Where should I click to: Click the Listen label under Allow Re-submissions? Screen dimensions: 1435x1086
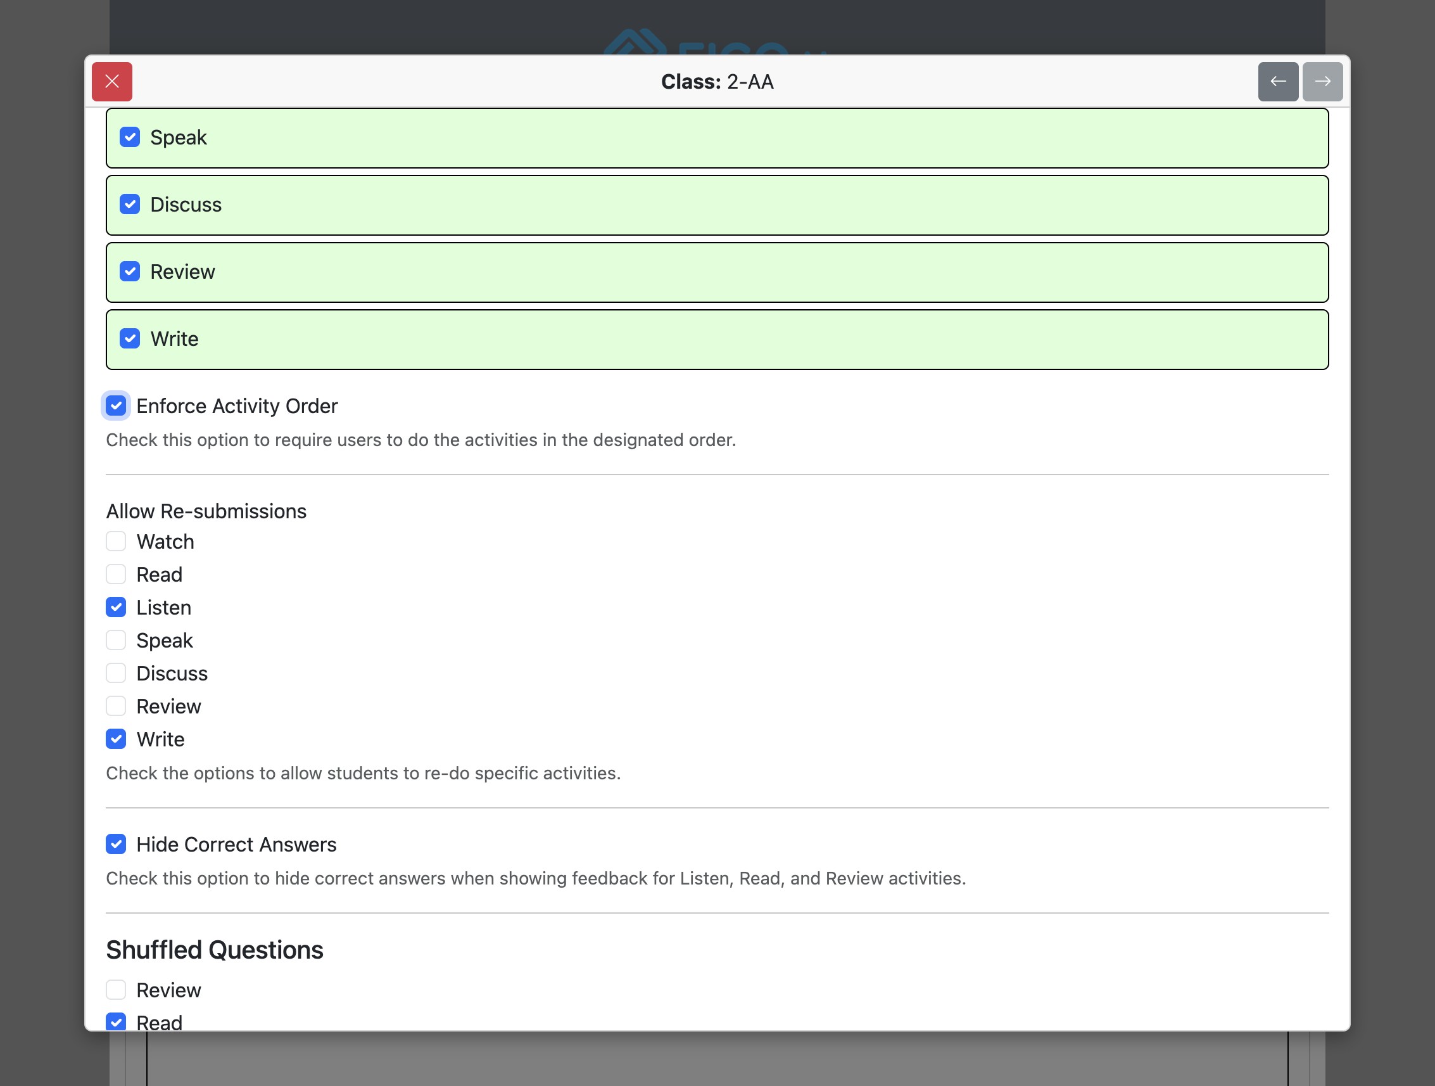163,608
